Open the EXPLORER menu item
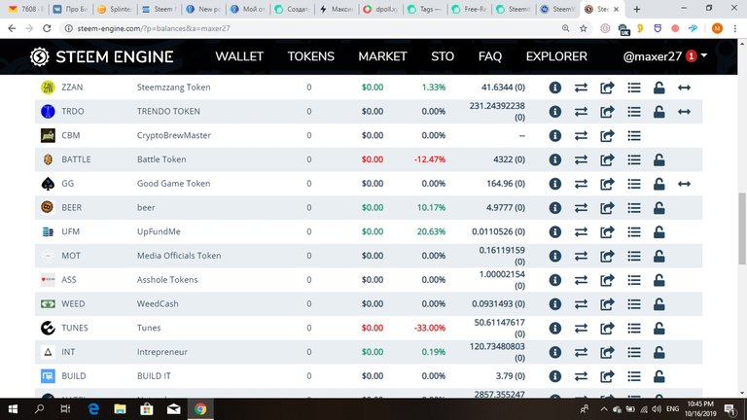The image size is (747, 420). tap(556, 56)
